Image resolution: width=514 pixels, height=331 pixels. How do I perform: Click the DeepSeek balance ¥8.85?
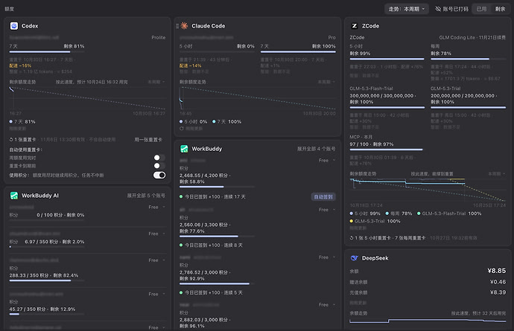496,271
